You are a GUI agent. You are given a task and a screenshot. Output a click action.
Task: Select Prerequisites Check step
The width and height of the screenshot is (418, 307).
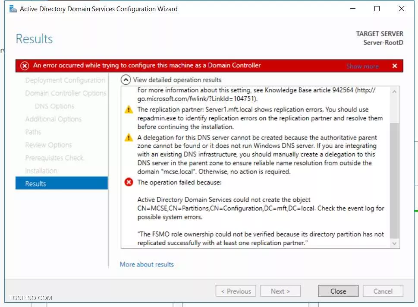pyautogui.click(x=54, y=158)
